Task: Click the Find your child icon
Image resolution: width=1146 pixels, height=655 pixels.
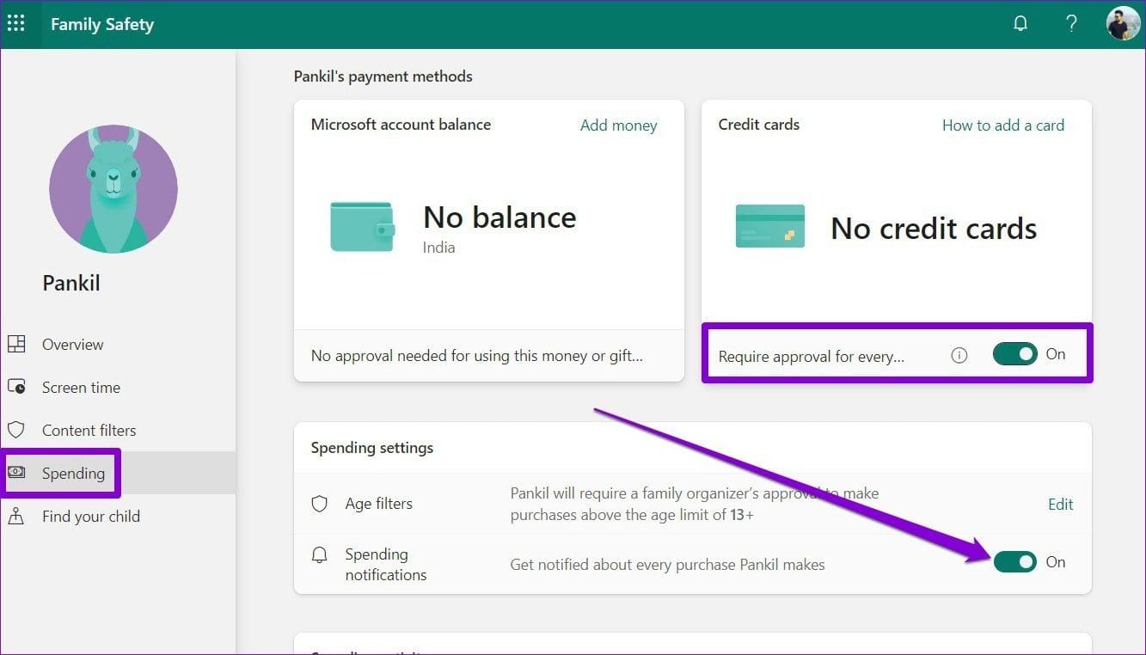Action: (16, 516)
